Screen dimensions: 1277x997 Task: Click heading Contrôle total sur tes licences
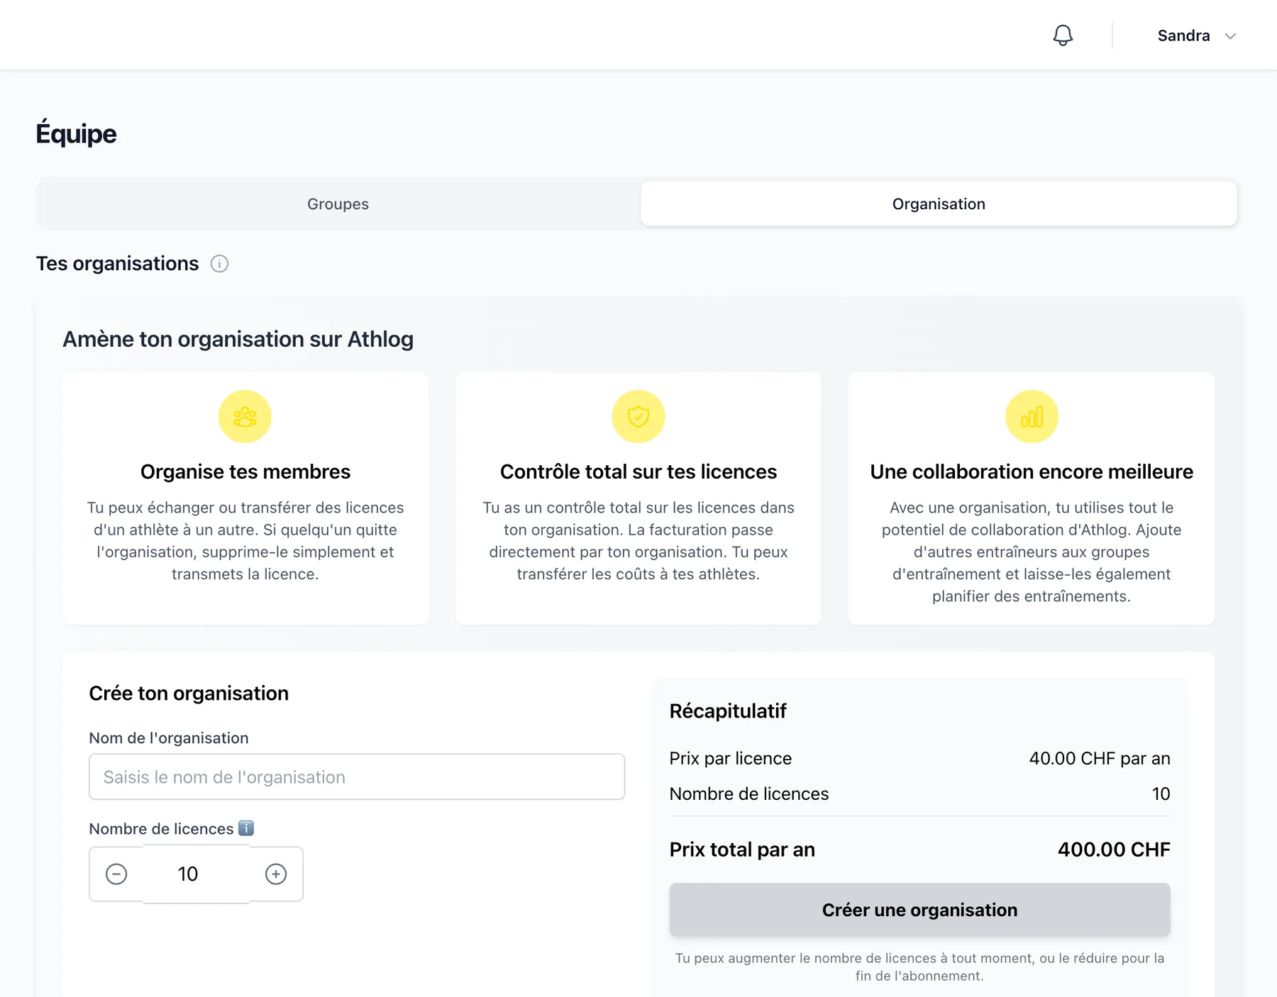tap(638, 472)
